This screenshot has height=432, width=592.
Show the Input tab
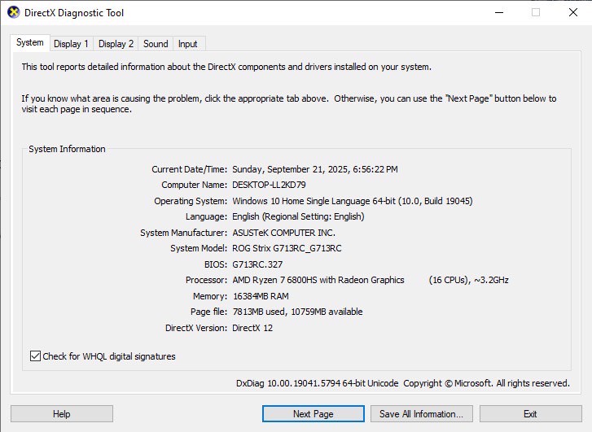pos(188,44)
